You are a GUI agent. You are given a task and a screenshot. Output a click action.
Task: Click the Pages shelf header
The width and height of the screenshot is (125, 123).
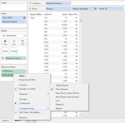4,3
